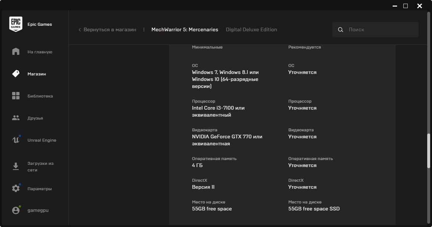Click the Windows 7, Windows 8.1 OS requirement text
This screenshot has width=432, height=227.
225,79
